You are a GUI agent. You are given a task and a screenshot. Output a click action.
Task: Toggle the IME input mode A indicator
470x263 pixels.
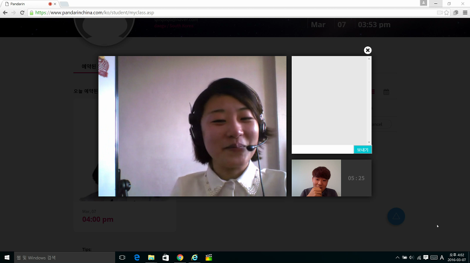(x=442, y=257)
